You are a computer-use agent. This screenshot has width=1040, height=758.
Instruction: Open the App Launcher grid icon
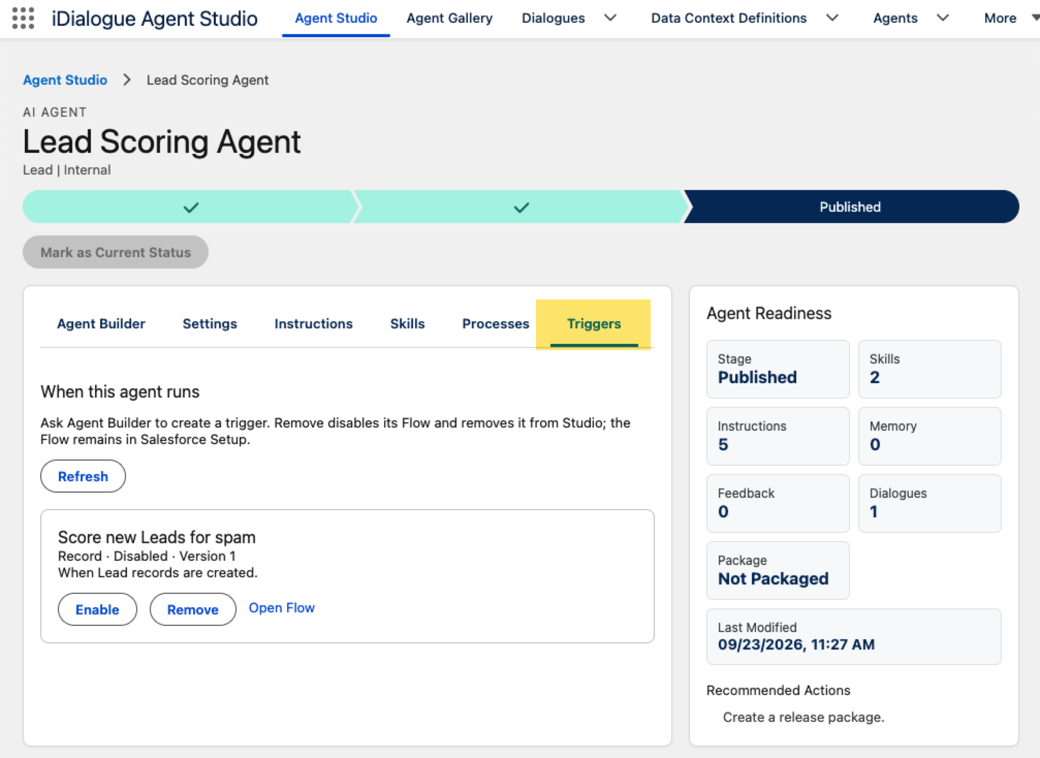pos(23,18)
